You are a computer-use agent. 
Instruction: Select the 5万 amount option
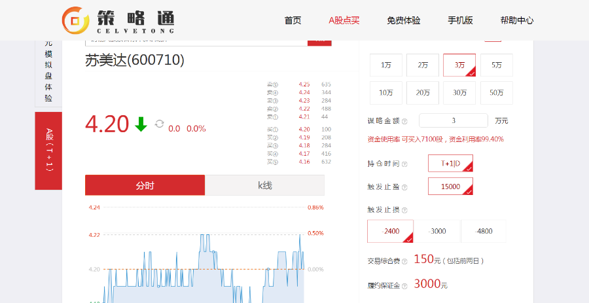[x=496, y=65]
